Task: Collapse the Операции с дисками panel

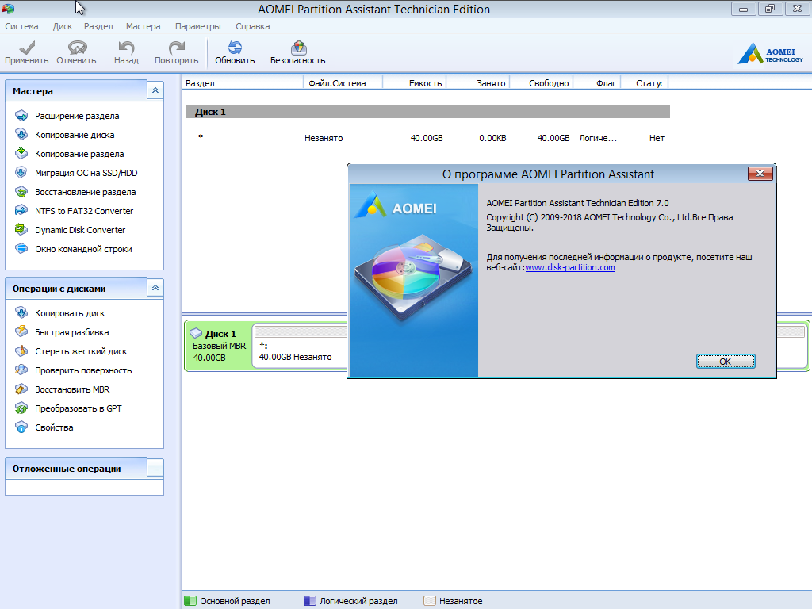Action: tap(155, 288)
